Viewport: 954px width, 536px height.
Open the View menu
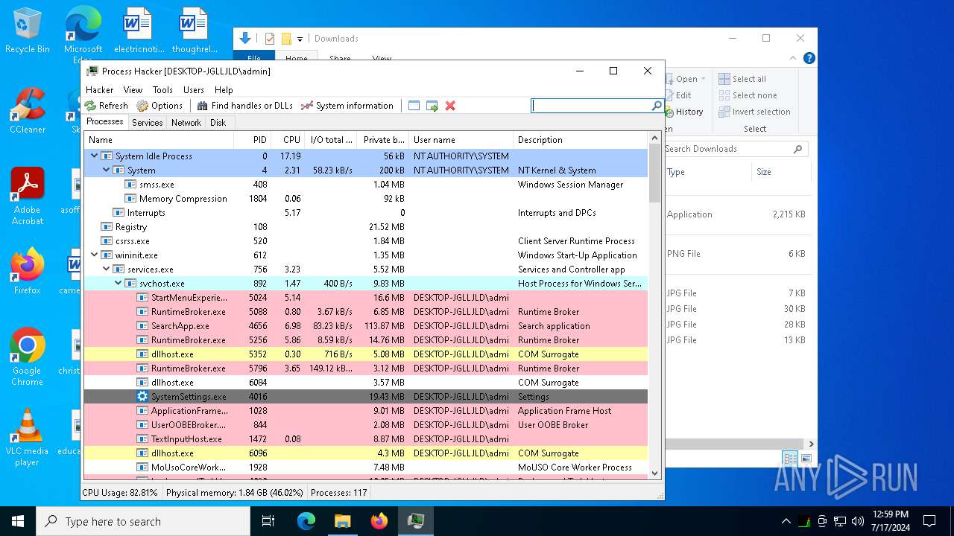133,89
